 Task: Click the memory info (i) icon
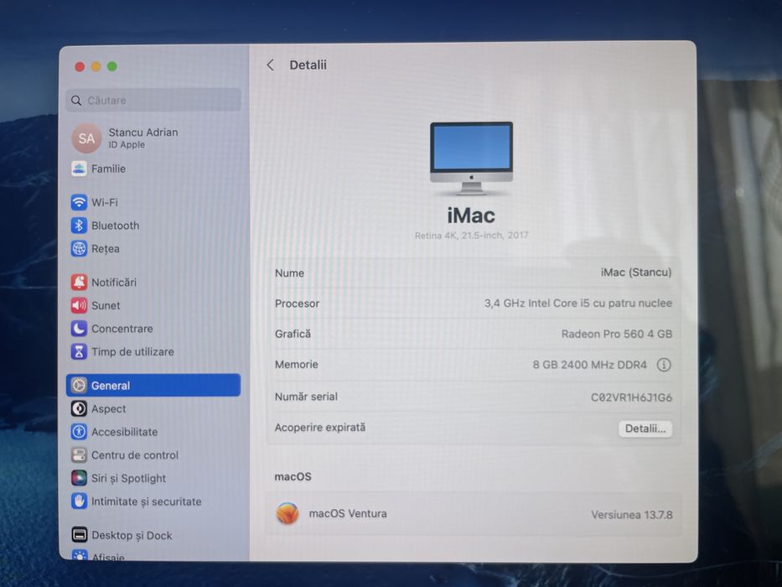[663, 365]
